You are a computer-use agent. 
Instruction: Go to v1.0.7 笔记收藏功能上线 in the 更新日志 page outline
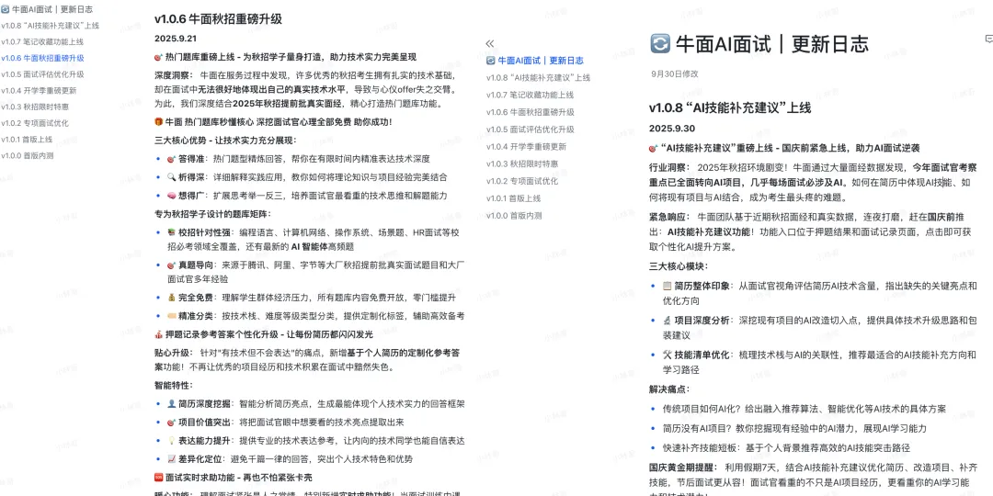point(531,95)
